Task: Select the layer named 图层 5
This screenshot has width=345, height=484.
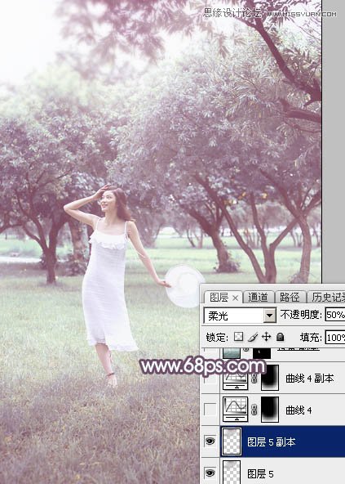Action: [260, 473]
